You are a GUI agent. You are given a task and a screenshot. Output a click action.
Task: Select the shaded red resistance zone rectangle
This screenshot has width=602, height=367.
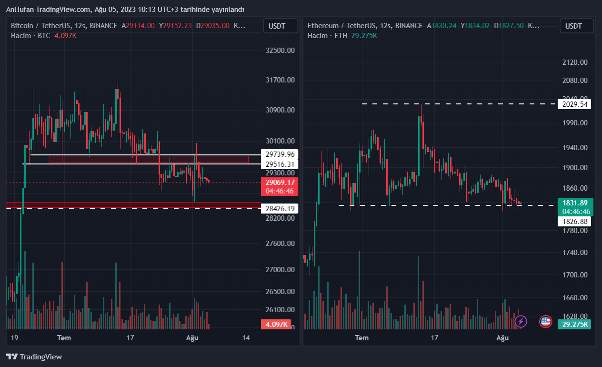tap(149, 159)
